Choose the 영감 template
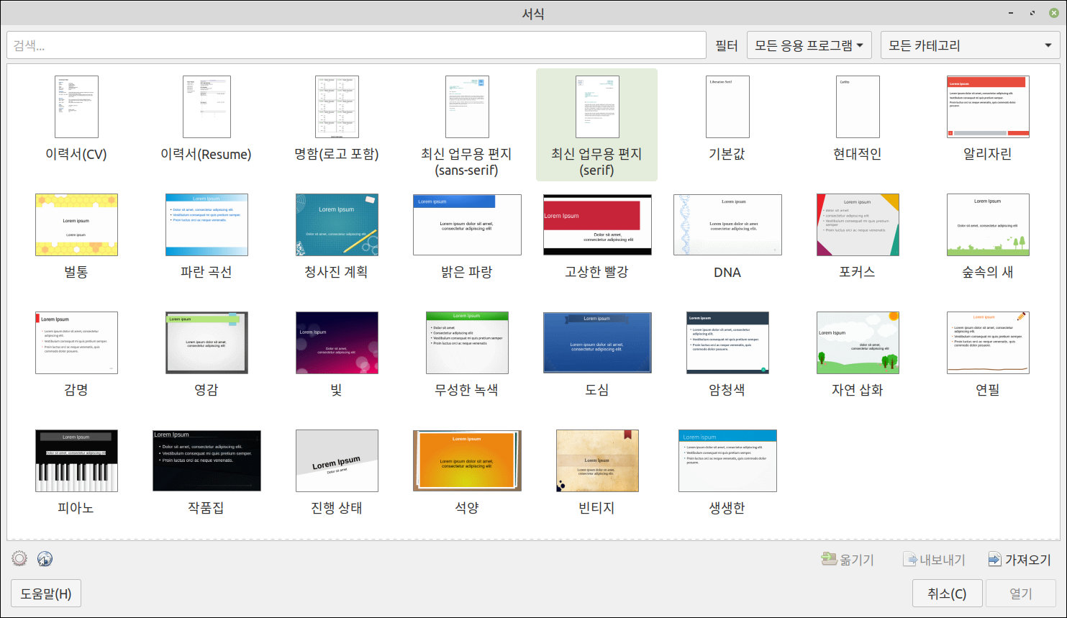Viewport: 1067px width, 618px height. pyautogui.click(x=206, y=355)
